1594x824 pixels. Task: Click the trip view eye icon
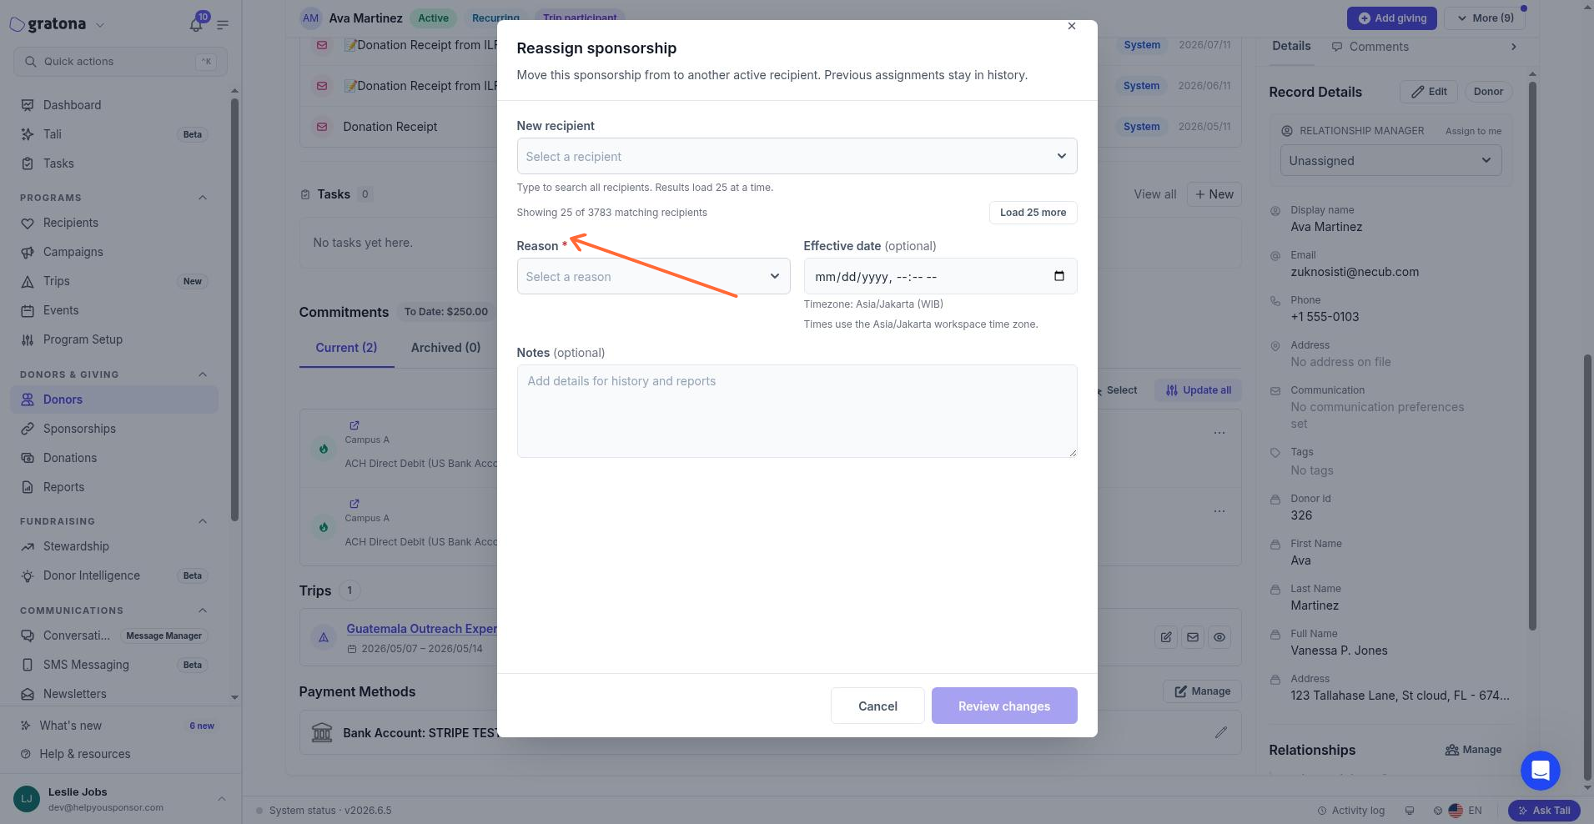pos(1219,637)
